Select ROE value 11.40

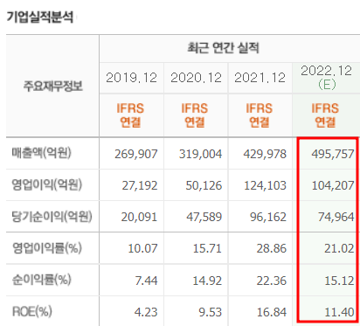pos(340,312)
